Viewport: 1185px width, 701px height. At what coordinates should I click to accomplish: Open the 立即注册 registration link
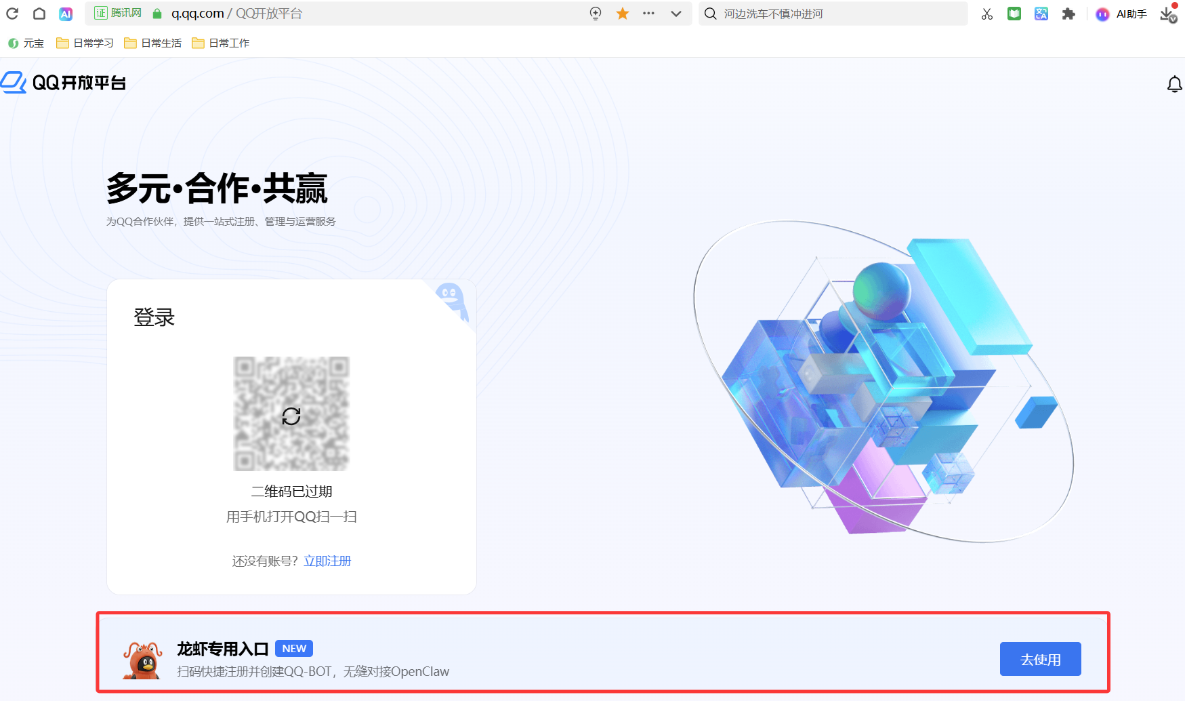327,561
